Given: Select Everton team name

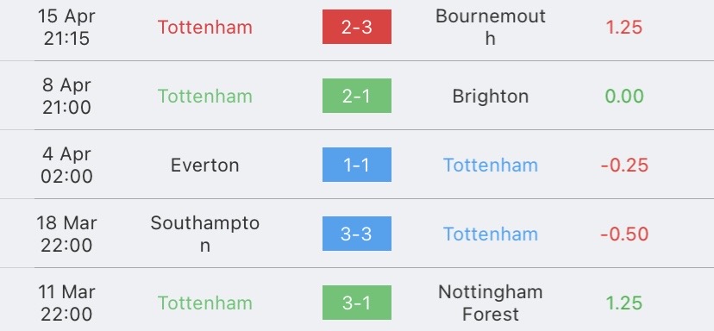Looking at the screenshot, I should [205, 165].
